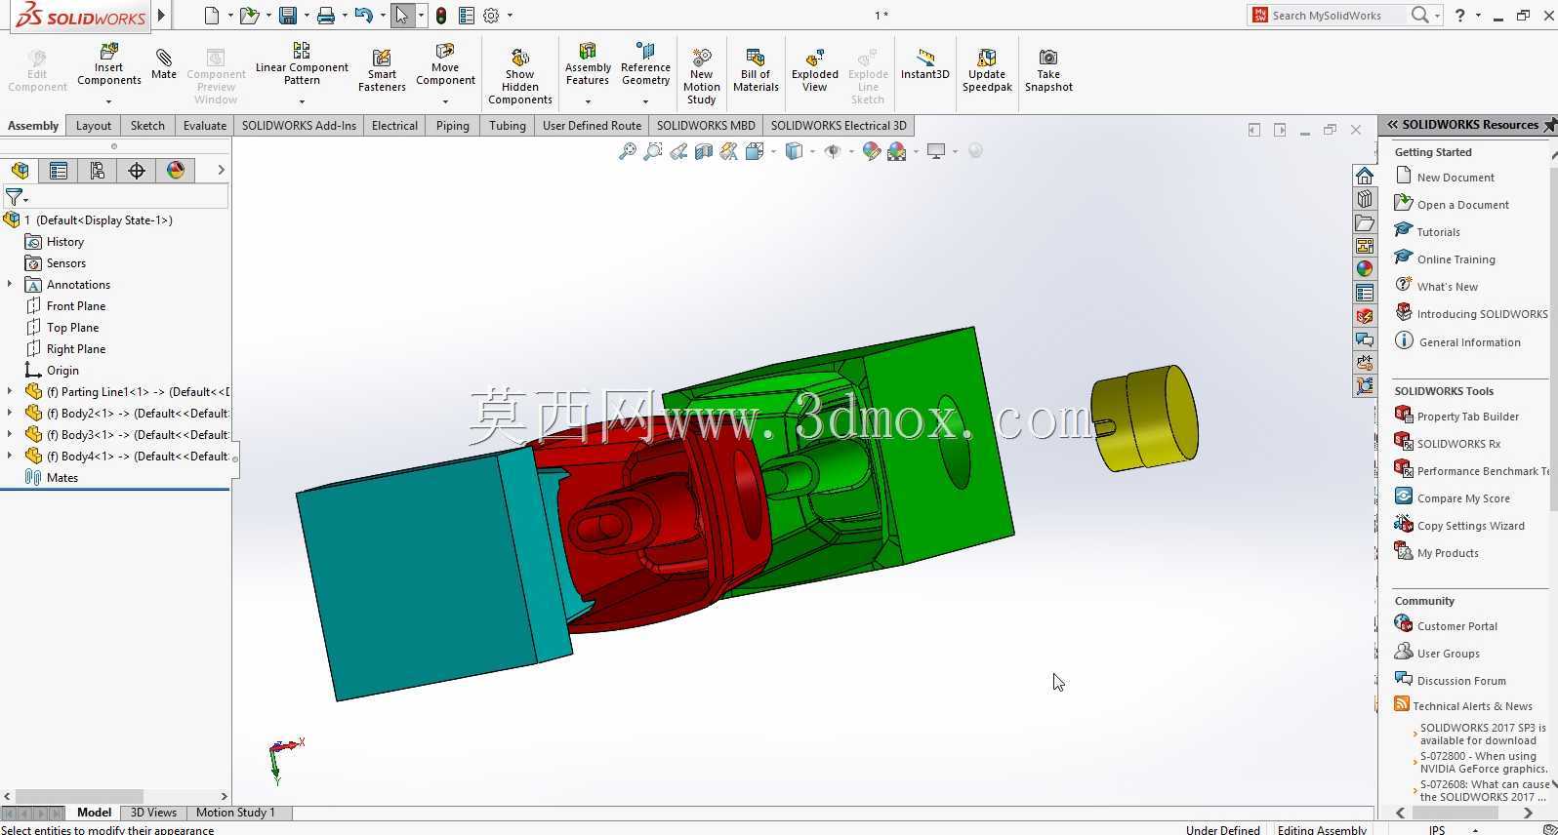Open Discussion Forum link
This screenshot has height=835, width=1558.
tap(1461, 681)
